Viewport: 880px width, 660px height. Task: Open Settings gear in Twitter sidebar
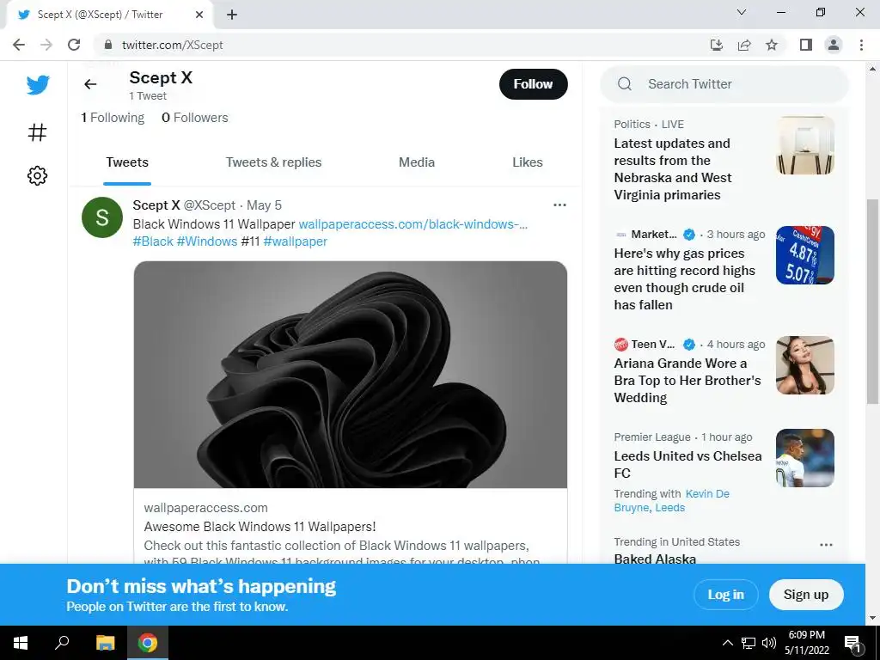[38, 175]
